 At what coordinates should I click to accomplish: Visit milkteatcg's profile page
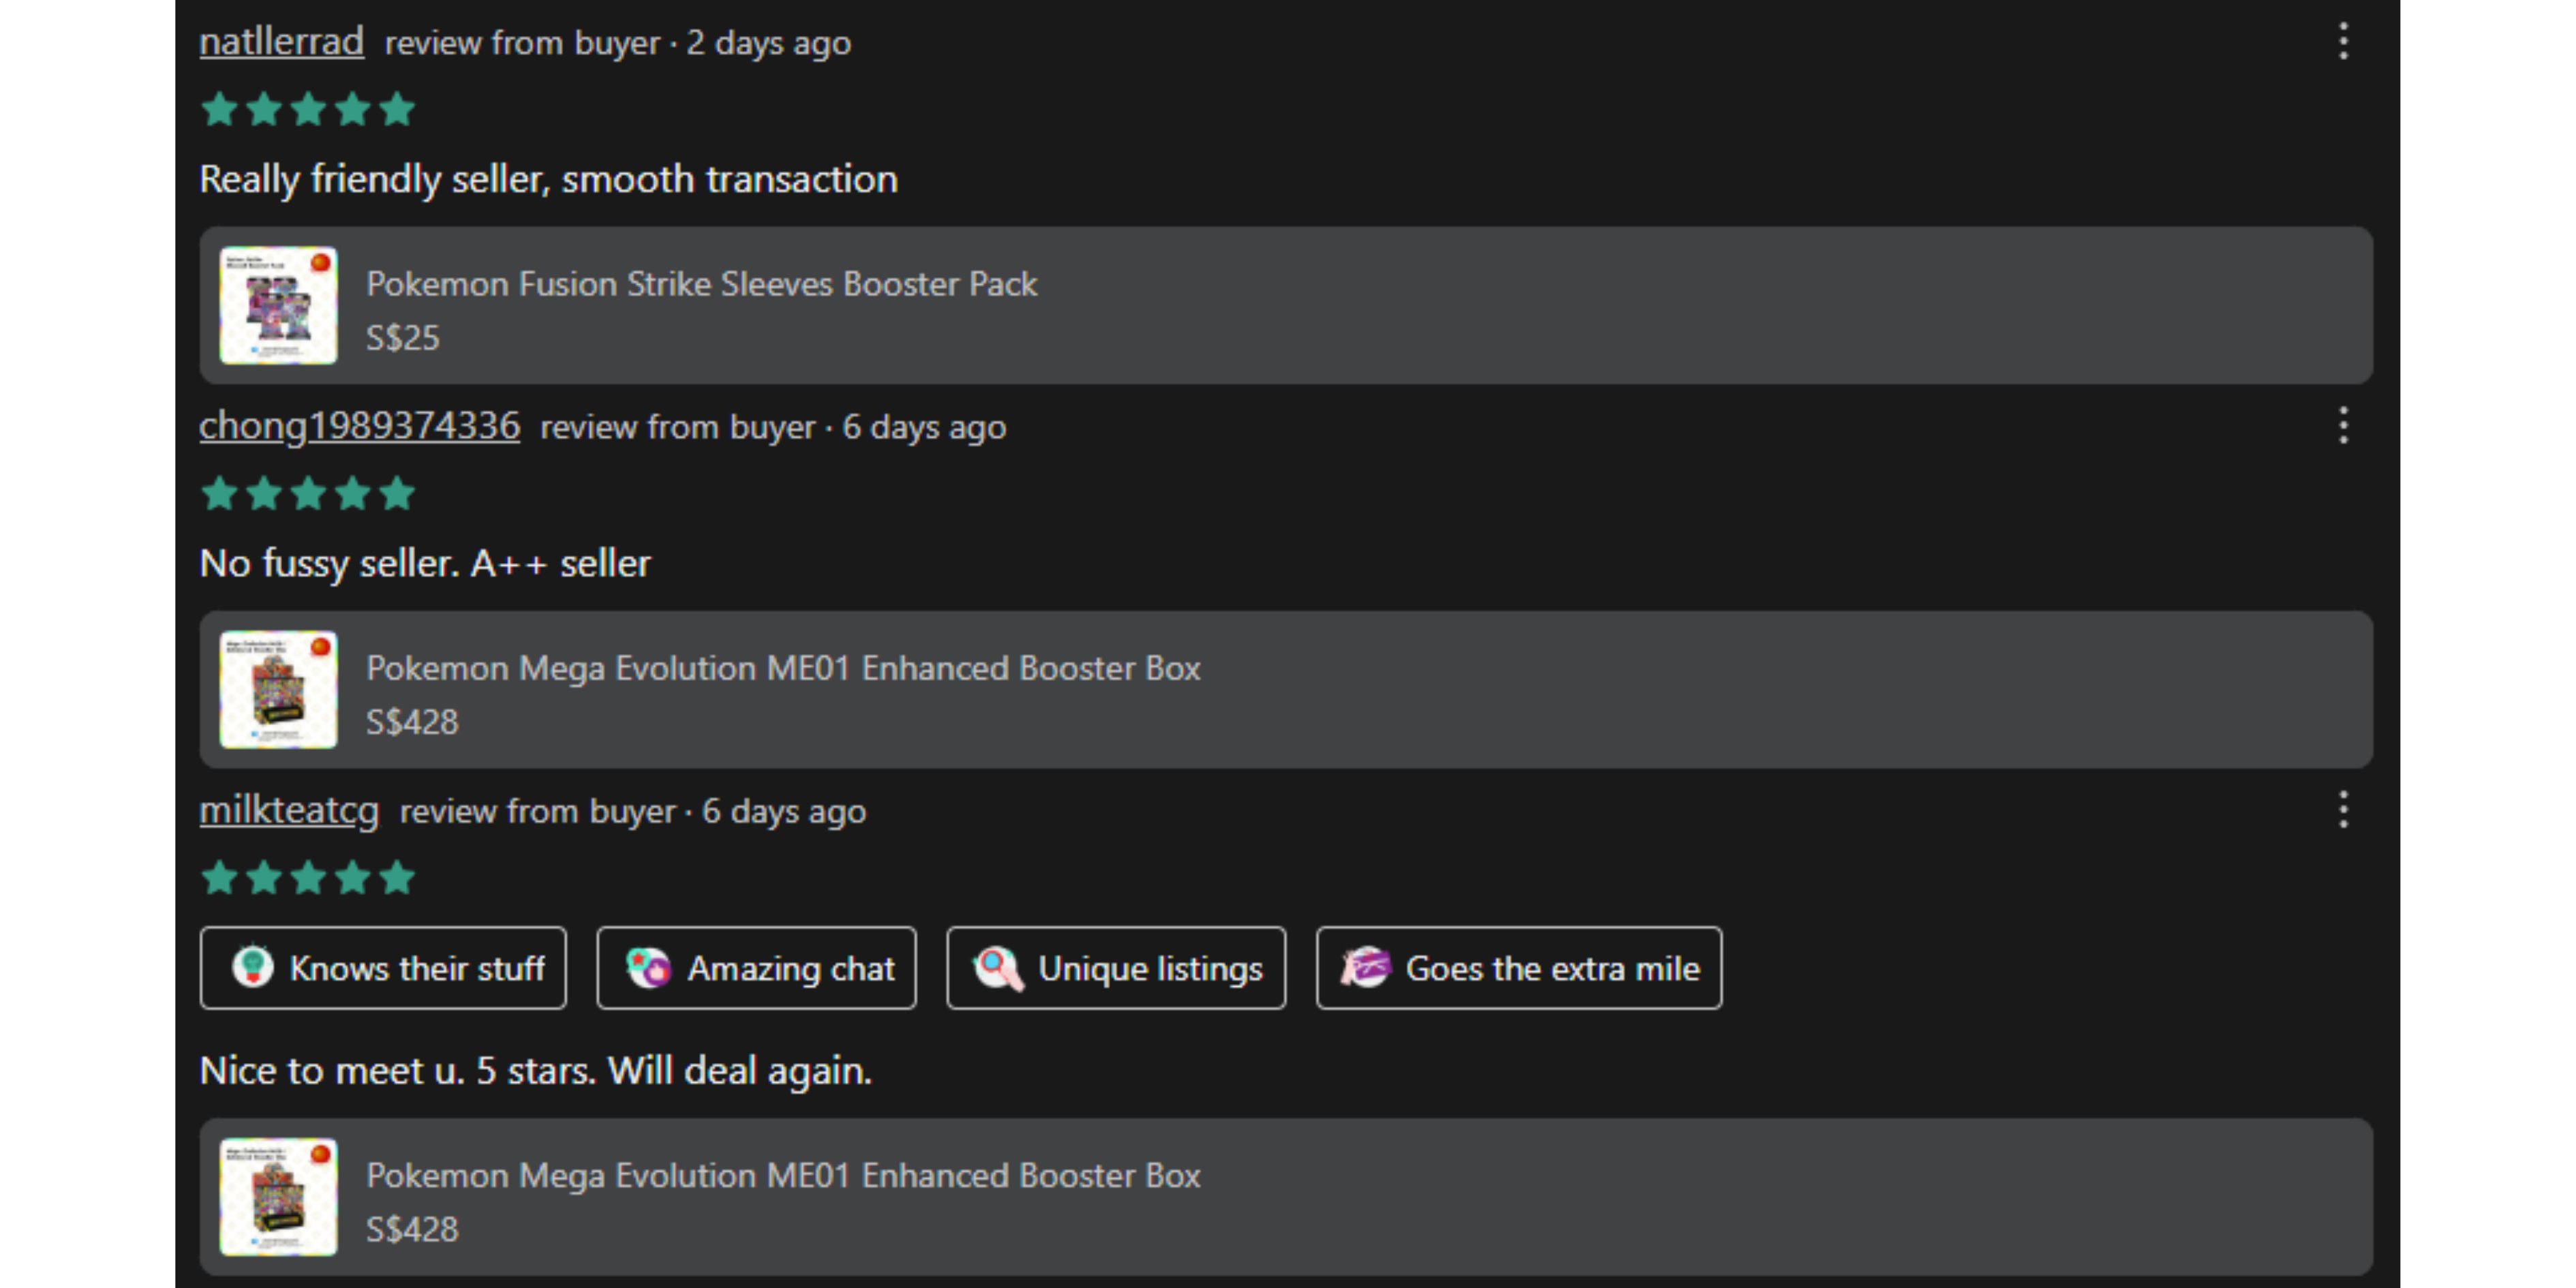pos(289,810)
